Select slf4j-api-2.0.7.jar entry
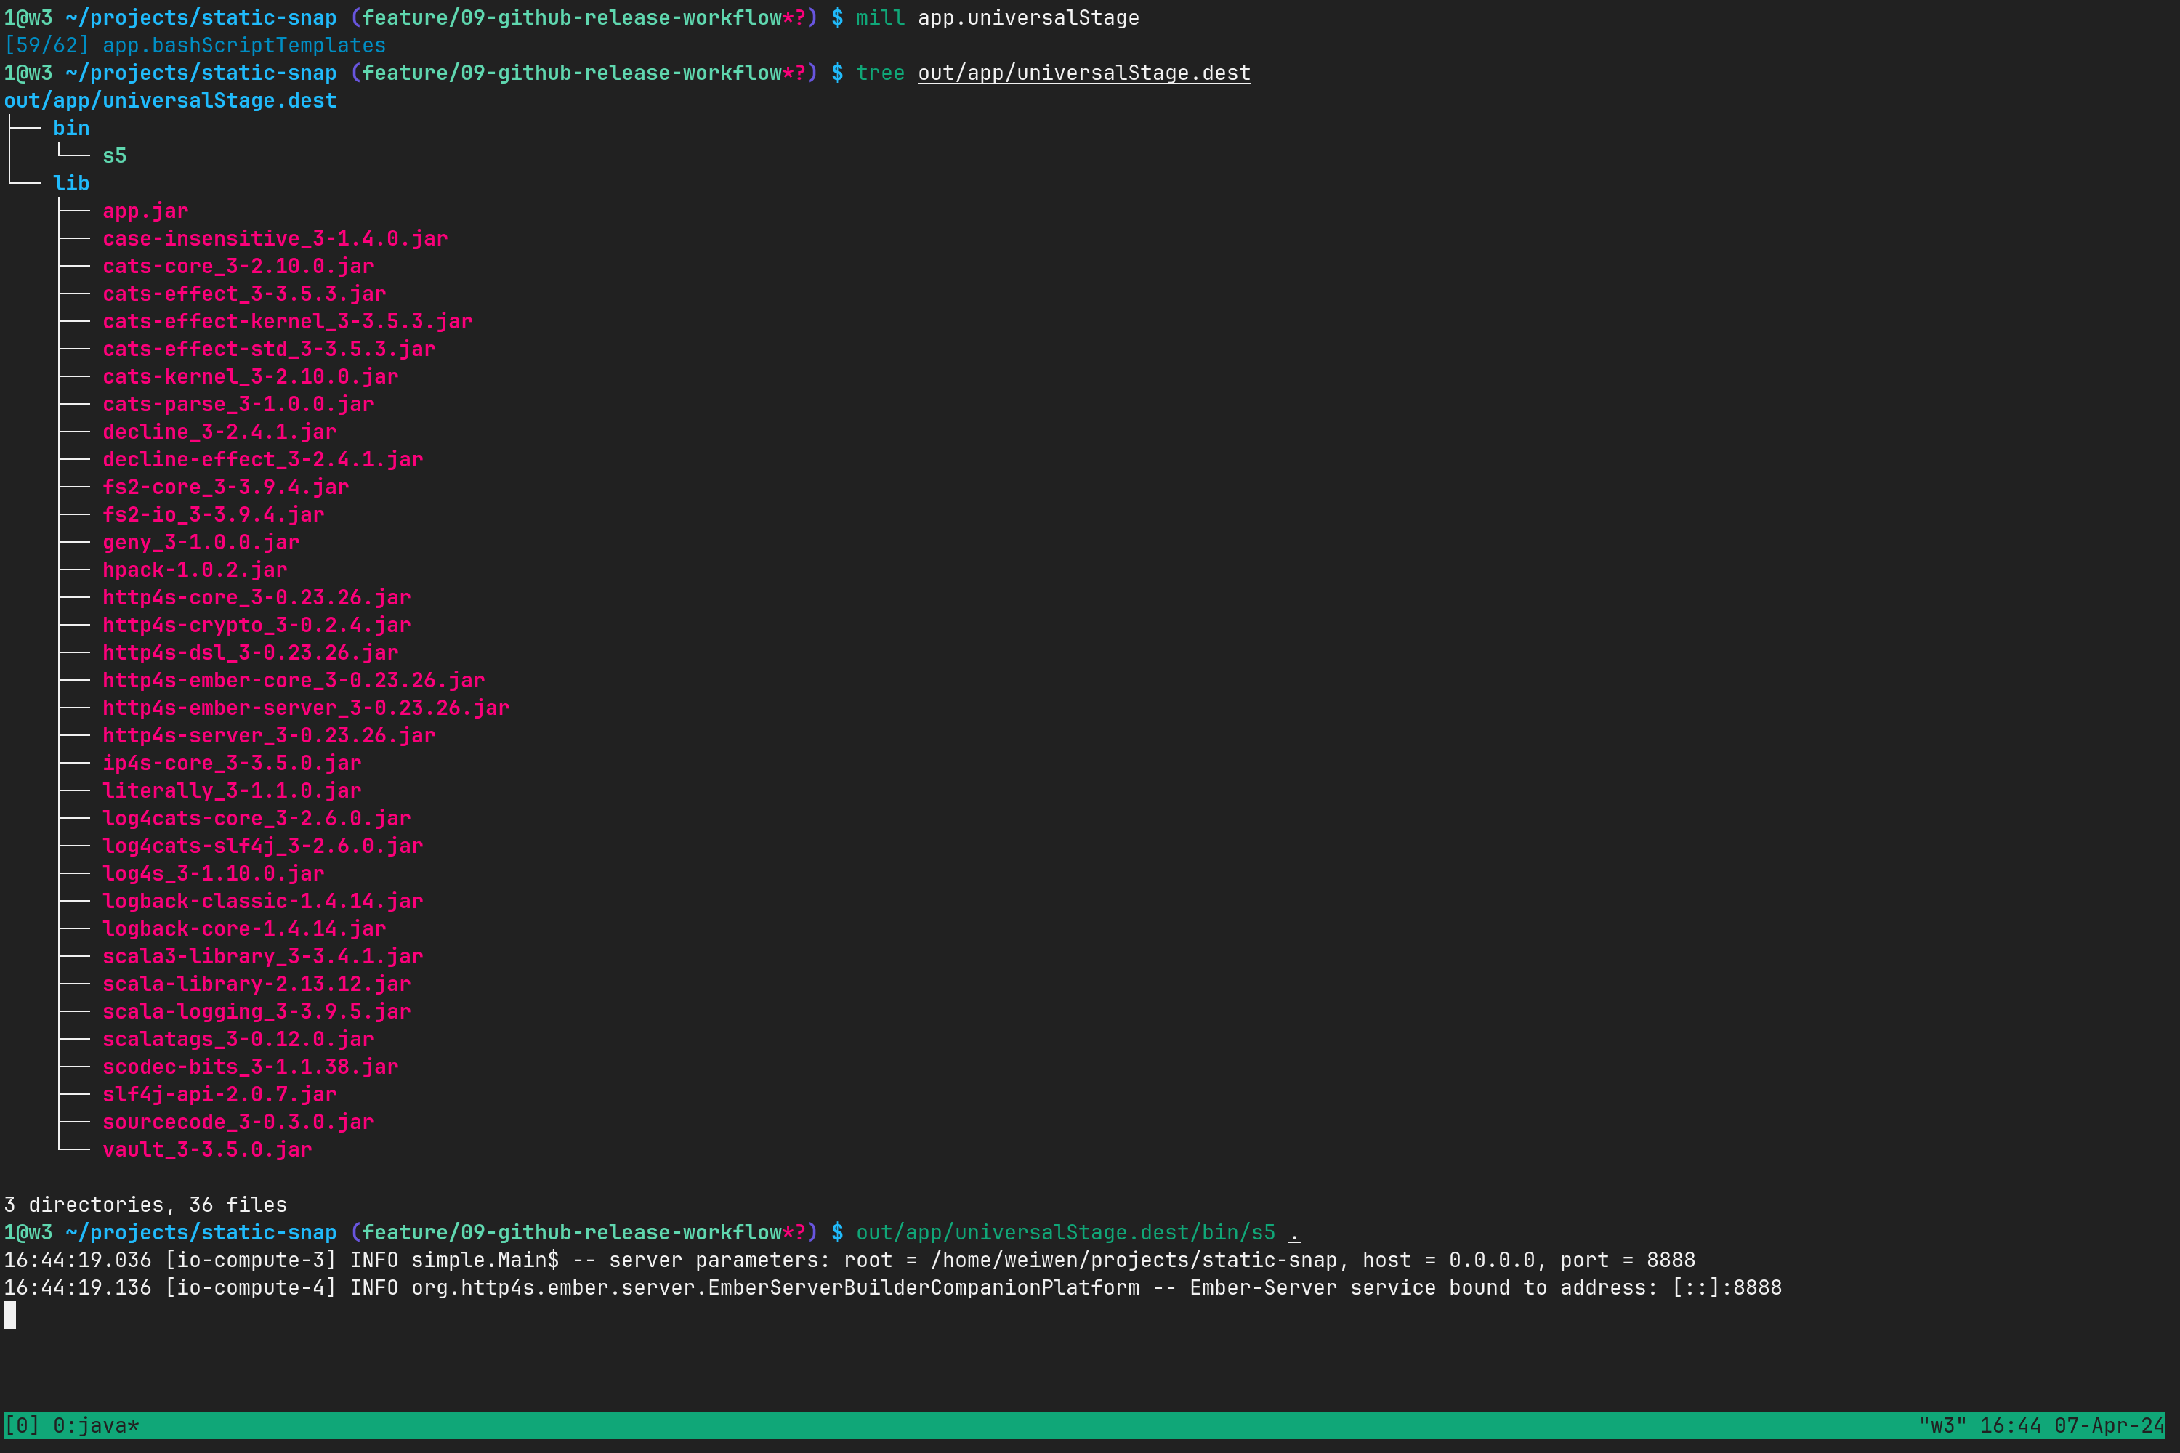2180x1453 pixels. pos(219,1094)
